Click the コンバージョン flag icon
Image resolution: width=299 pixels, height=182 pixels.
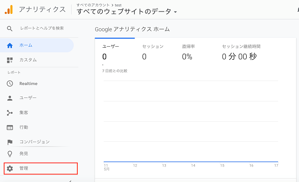(x=10, y=142)
